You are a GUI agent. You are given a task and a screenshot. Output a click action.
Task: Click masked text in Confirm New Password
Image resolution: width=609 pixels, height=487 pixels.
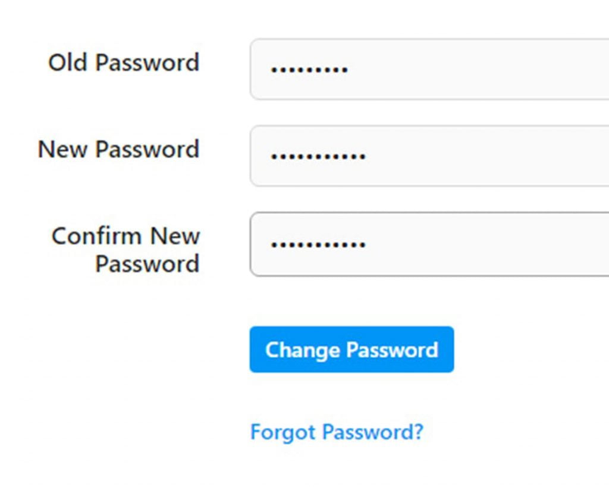pyautogui.click(x=318, y=244)
